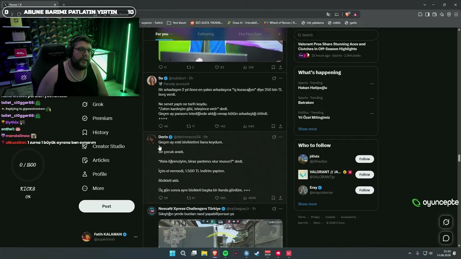This screenshot has height=259, width=461.
Task: Open the Wheel of Names bookmark
Action: [x=281, y=23]
